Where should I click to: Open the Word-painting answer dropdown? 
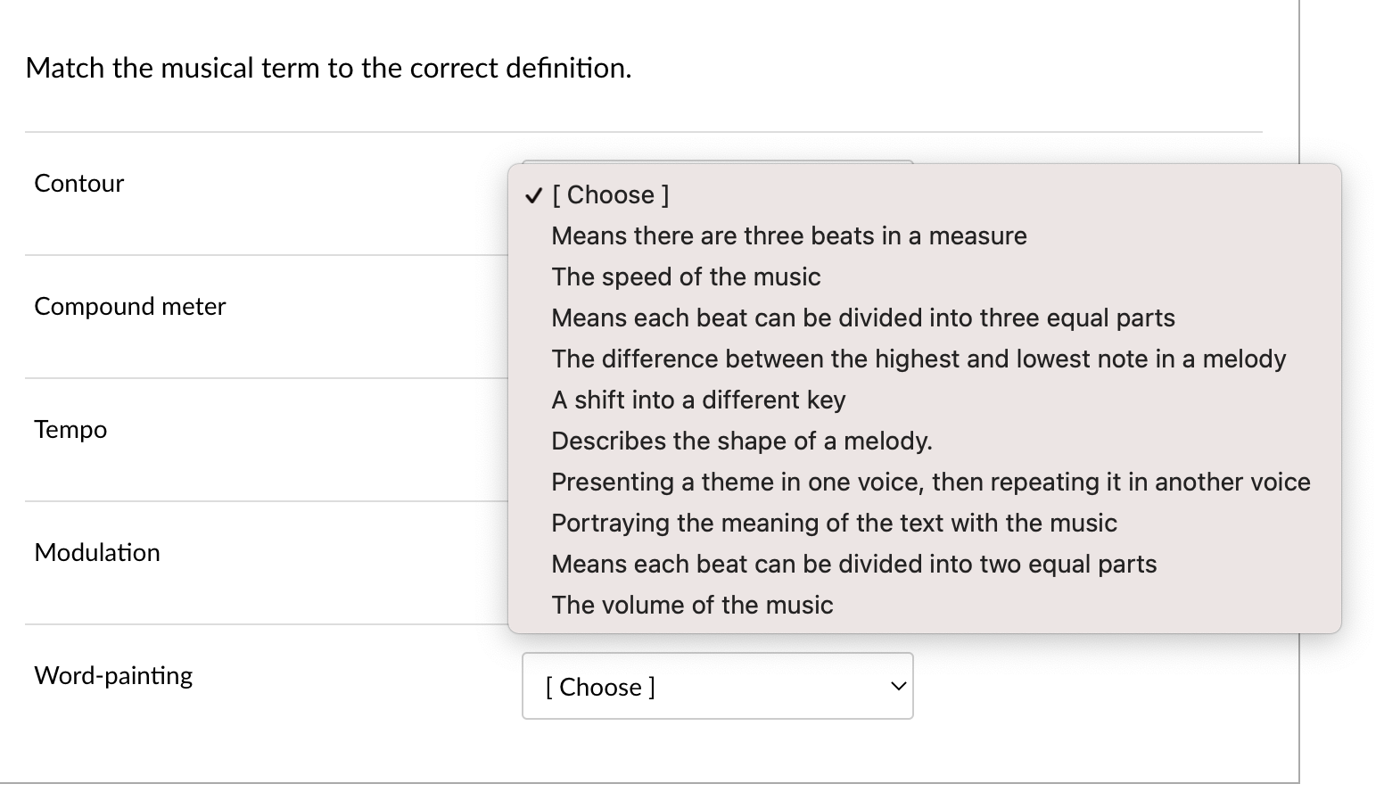717,686
